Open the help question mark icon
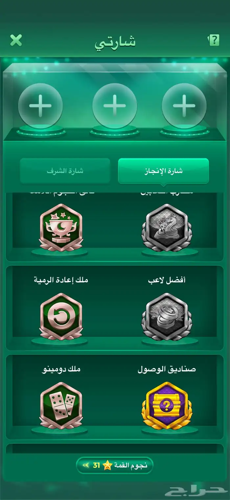 214,41
